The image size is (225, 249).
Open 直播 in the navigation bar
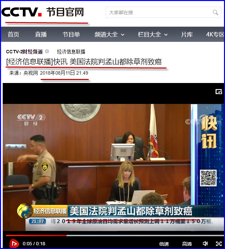[41, 34]
